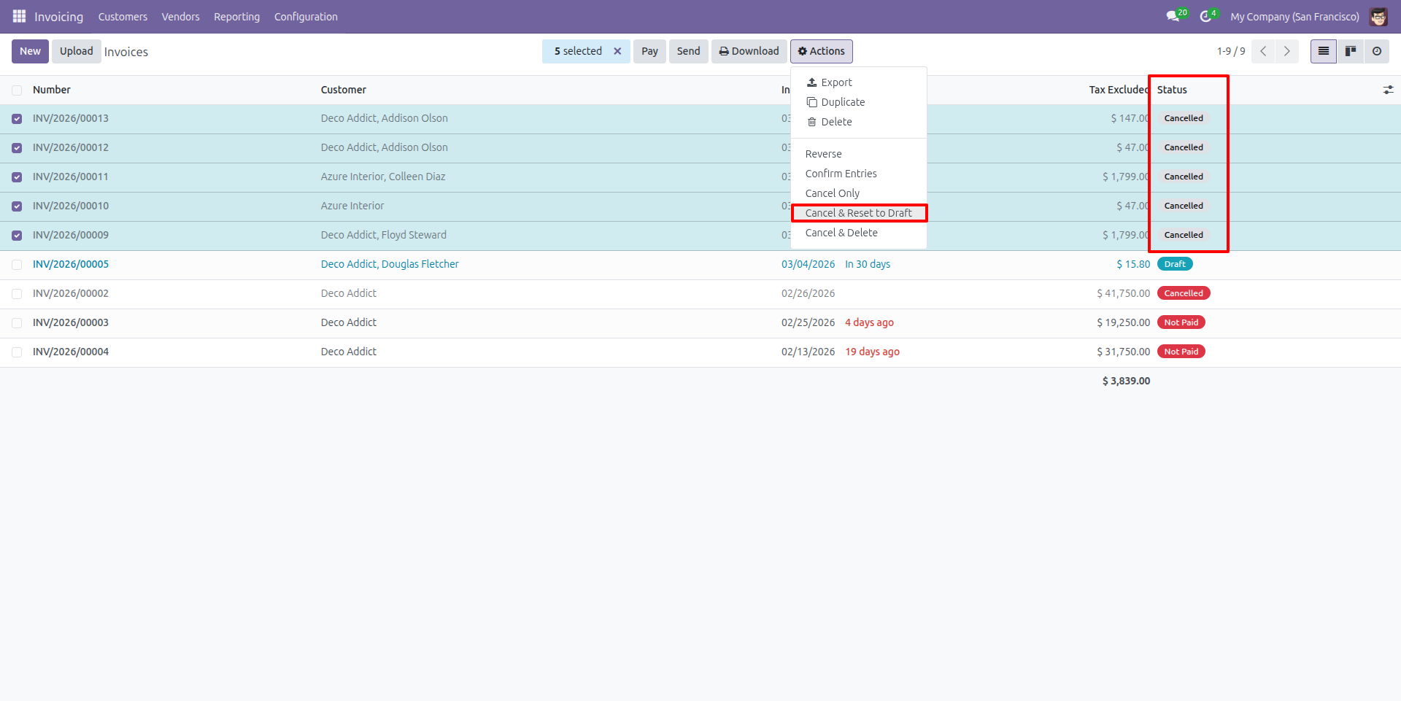The width and height of the screenshot is (1401, 701).
Task: Open customer Deco Addict, Douglas Fletcher
Action: [390, 264]
